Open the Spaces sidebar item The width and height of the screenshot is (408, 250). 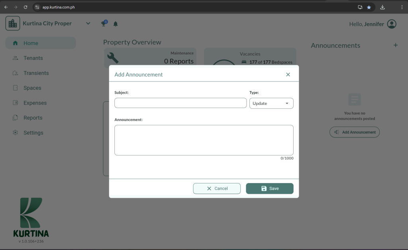(x=32, y=88)
